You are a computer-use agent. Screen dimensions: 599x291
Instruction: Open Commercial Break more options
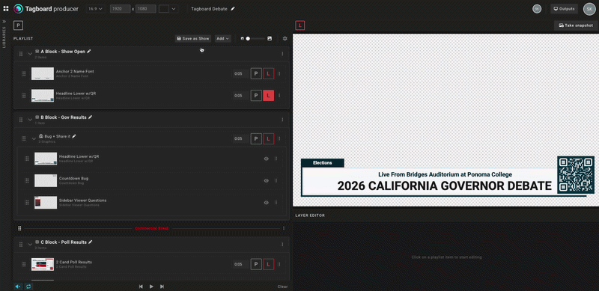click(x=284, y=228)
